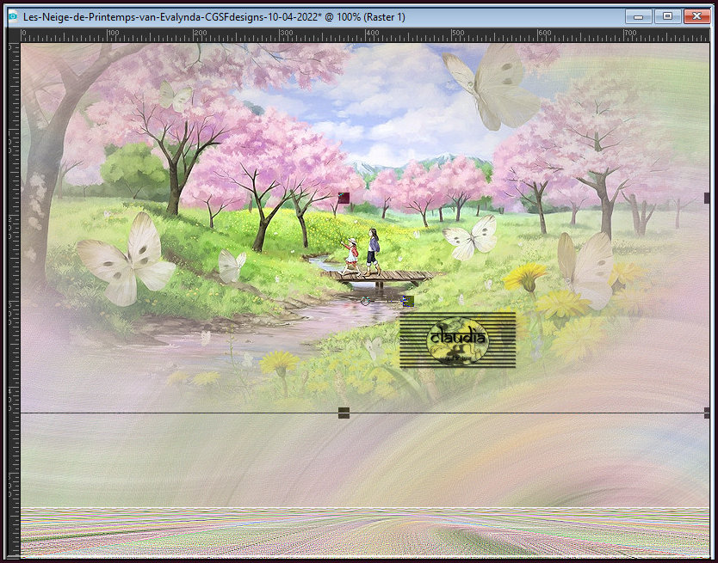Screen dimensions: 718x563
Task: Click the green rotation handle near the bridge
Action: coord(408,301)
